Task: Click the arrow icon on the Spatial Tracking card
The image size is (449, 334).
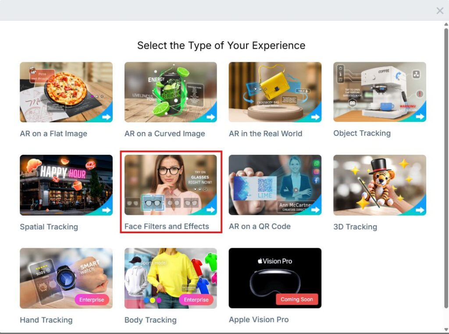Action: pyautogui.click(x=106, y=210)
